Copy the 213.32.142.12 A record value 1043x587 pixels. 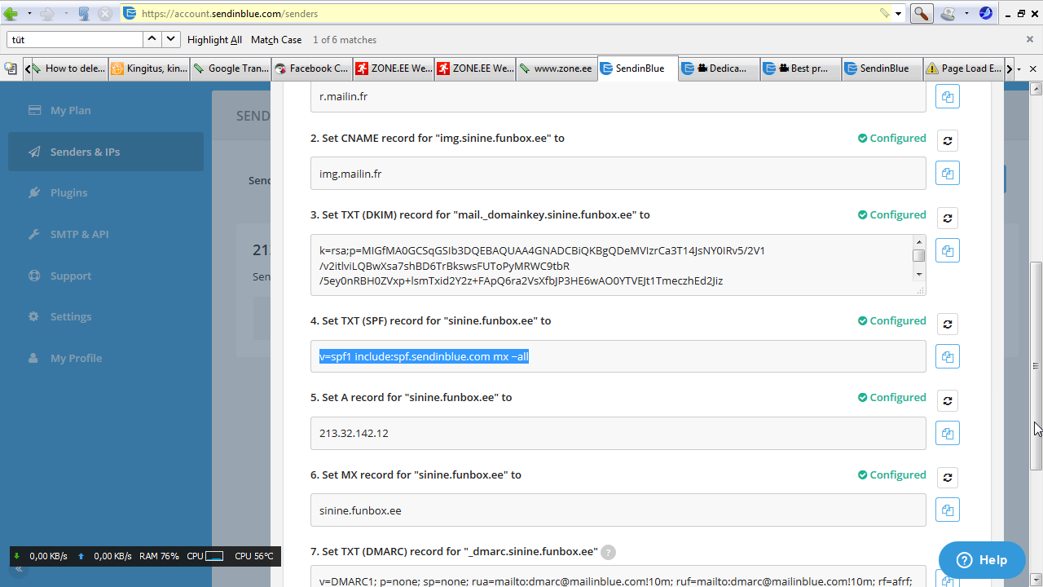point(947,433)
